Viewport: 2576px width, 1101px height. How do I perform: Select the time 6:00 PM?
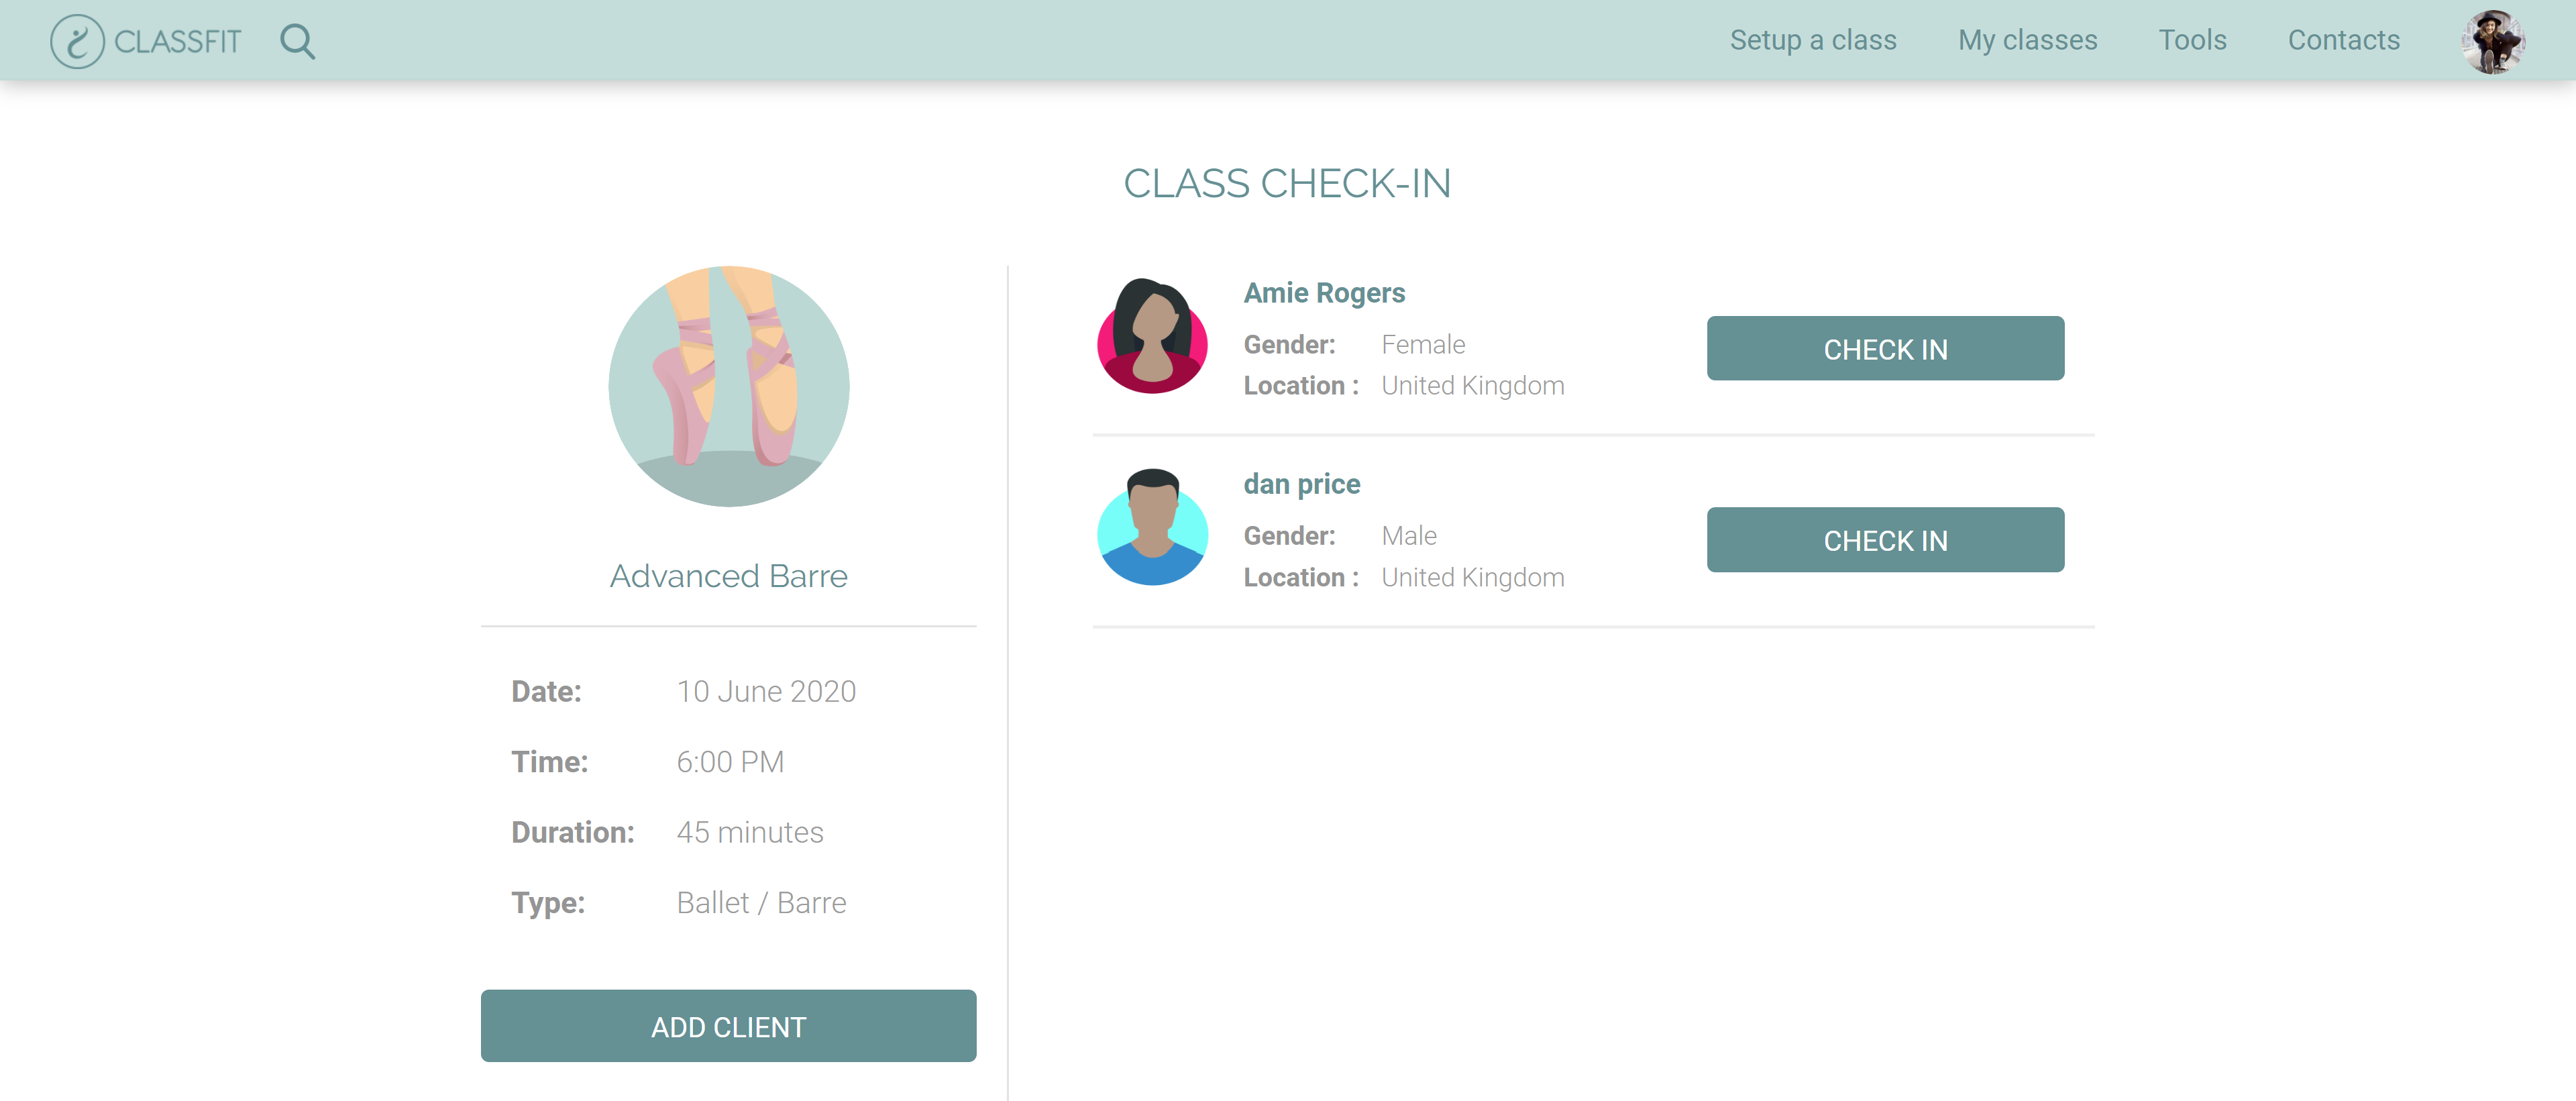[x=730, y=762]
